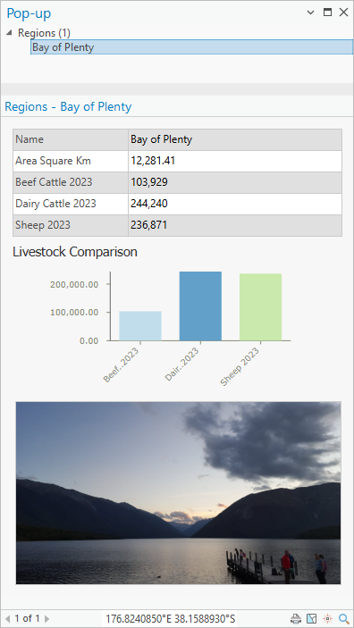Click the 100,000.00 axis label
The height and width of the screenshot is (628, 354).
pos(74,313)
